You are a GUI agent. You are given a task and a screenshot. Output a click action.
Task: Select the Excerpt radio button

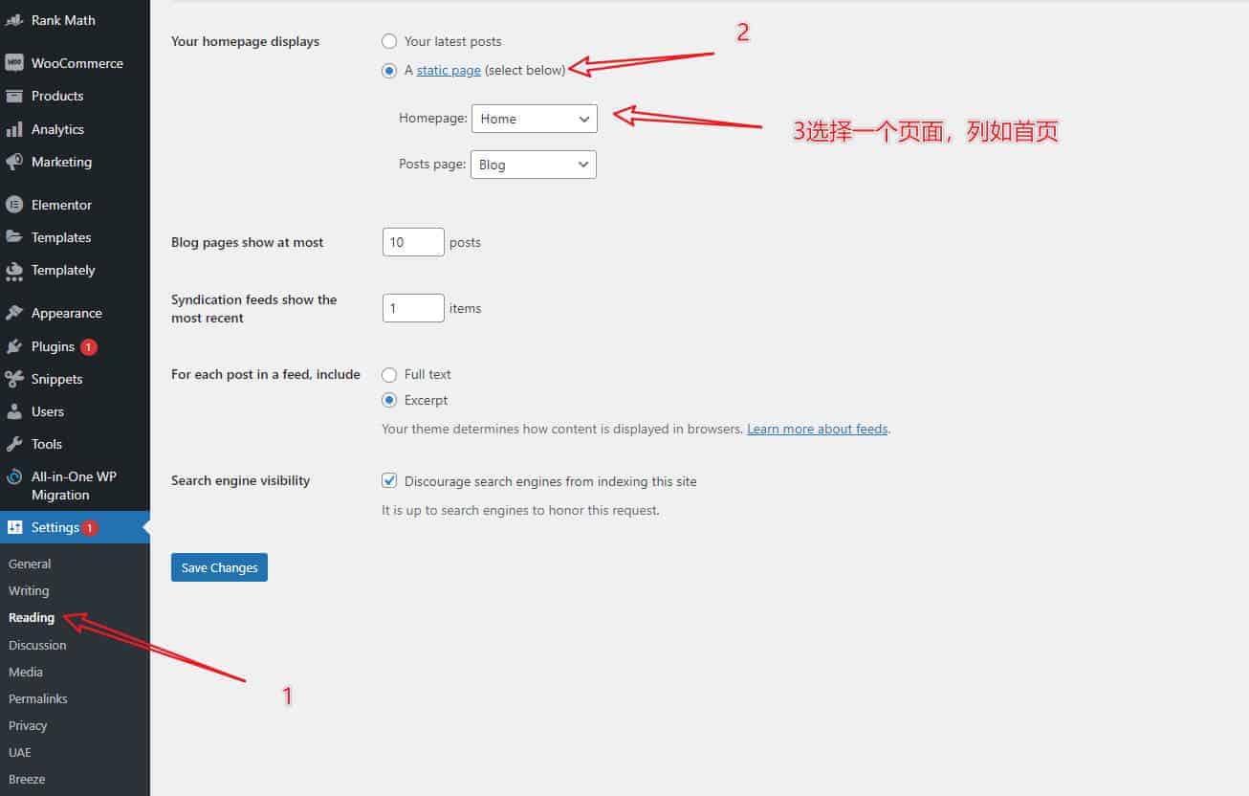(x=389, y=401)
